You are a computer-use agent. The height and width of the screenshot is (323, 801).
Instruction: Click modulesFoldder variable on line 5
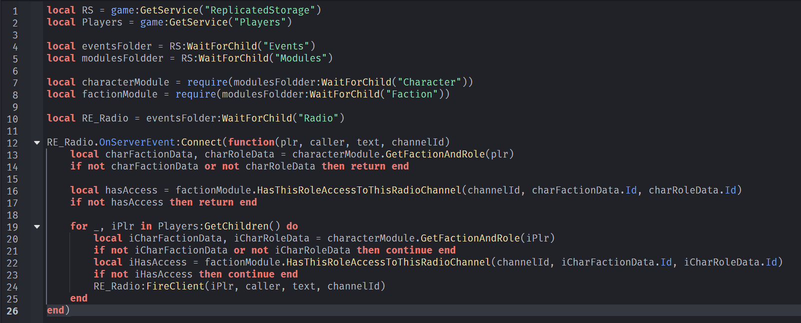[x=122, y=58]
